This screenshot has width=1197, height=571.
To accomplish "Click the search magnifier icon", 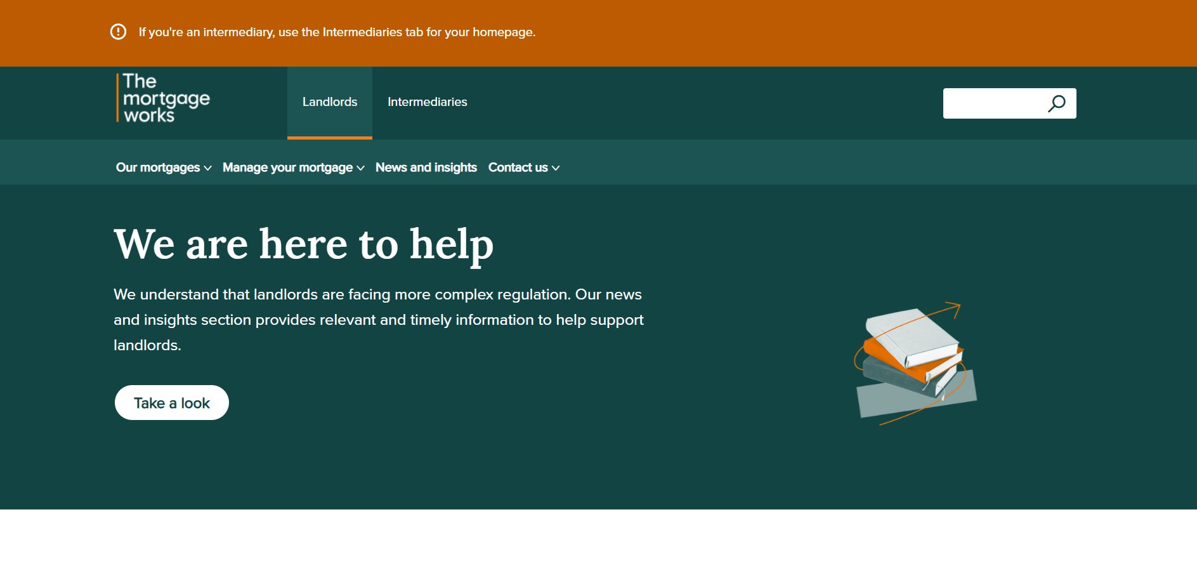I will (x=1056, y=103).
